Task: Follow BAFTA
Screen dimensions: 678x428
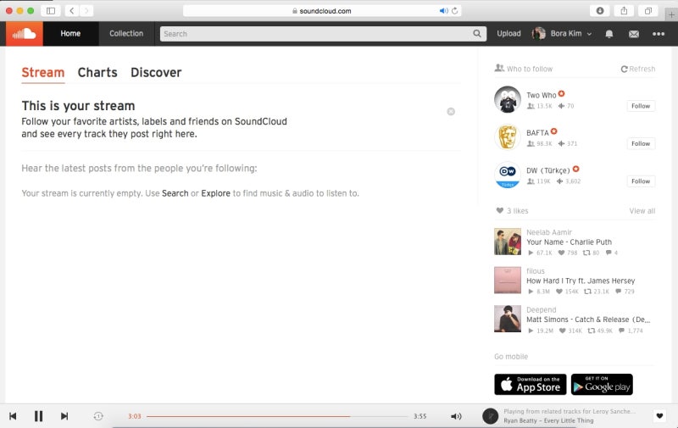Action: pos(641,143)
